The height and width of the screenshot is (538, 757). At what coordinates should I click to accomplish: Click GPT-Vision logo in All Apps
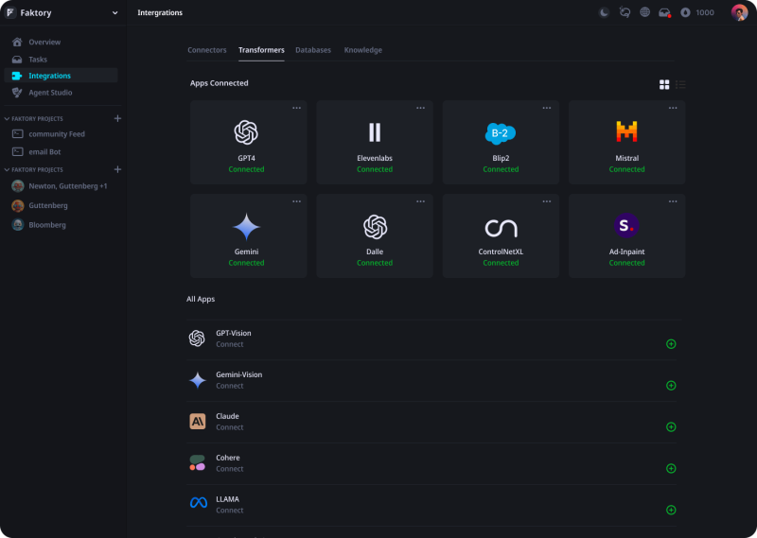tap(197, 338)
